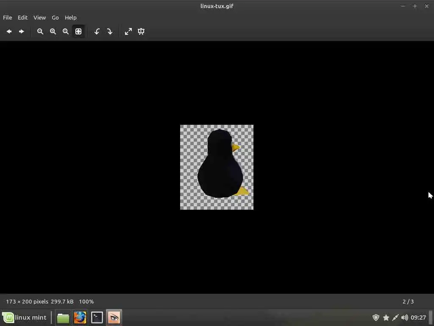Go to the next image arrow
This screenshot has height=326, width=434.
[21, 31]
